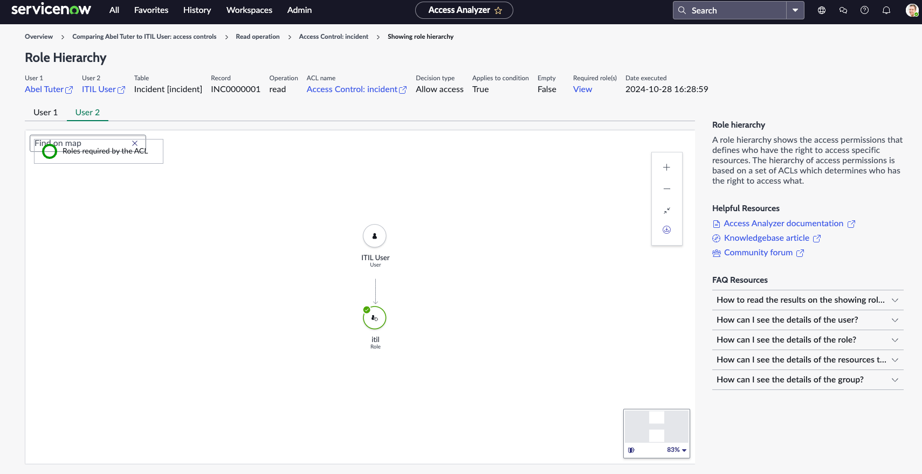Expand FAQ about details of the user

808,320
